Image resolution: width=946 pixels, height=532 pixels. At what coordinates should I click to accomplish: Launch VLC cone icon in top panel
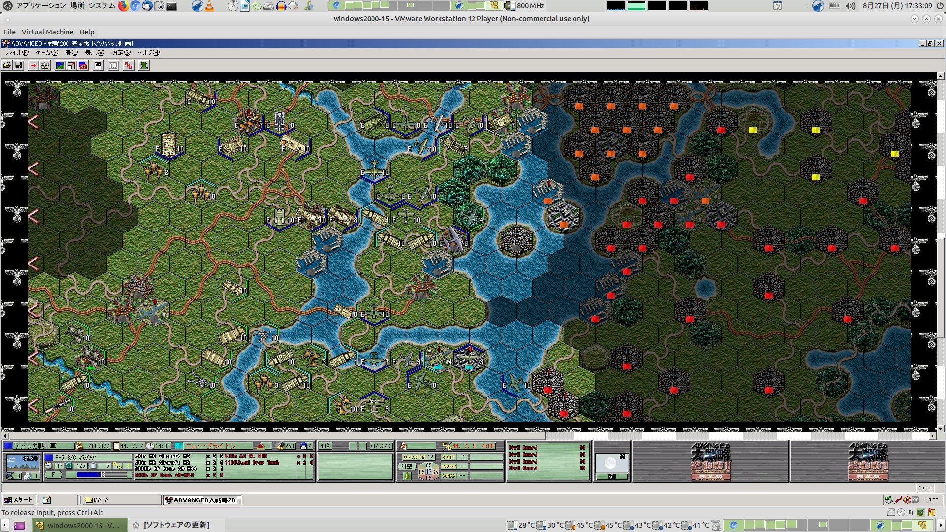(209, 6)
